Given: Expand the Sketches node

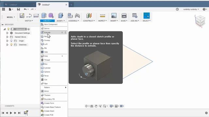Looking at the screenshot, I should (x=7, y=45).
